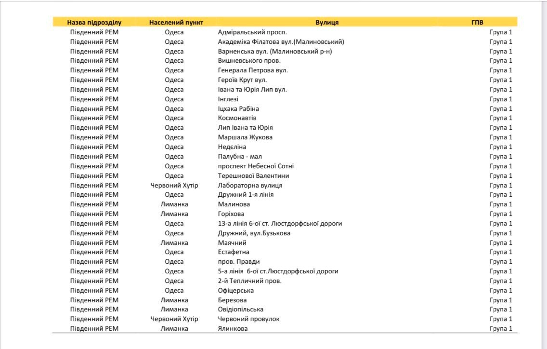Screen dimensions: 547x349
Task: Click 'Лиманка' in the Малинова row
Action: pyautogui.click(x=174, y=204)
